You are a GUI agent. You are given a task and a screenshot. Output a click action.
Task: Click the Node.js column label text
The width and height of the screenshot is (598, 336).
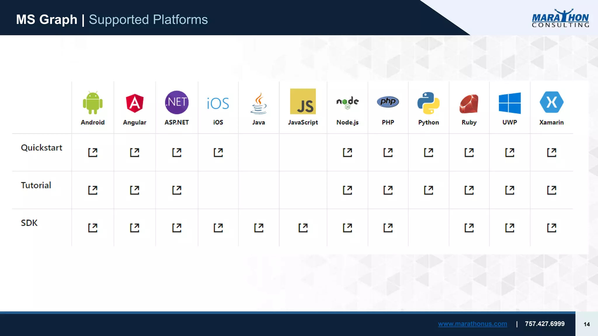347,123
